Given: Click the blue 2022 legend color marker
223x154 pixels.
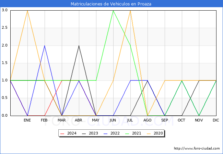Looking at the screenshot, I should tap(106, 133).
